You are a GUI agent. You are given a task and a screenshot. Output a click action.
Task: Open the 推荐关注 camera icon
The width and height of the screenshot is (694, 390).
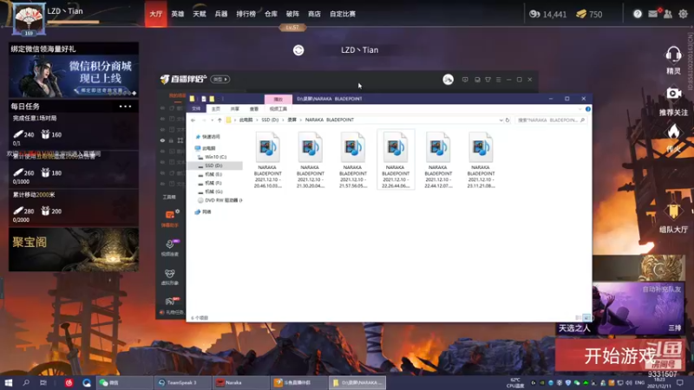coord(674,93)
